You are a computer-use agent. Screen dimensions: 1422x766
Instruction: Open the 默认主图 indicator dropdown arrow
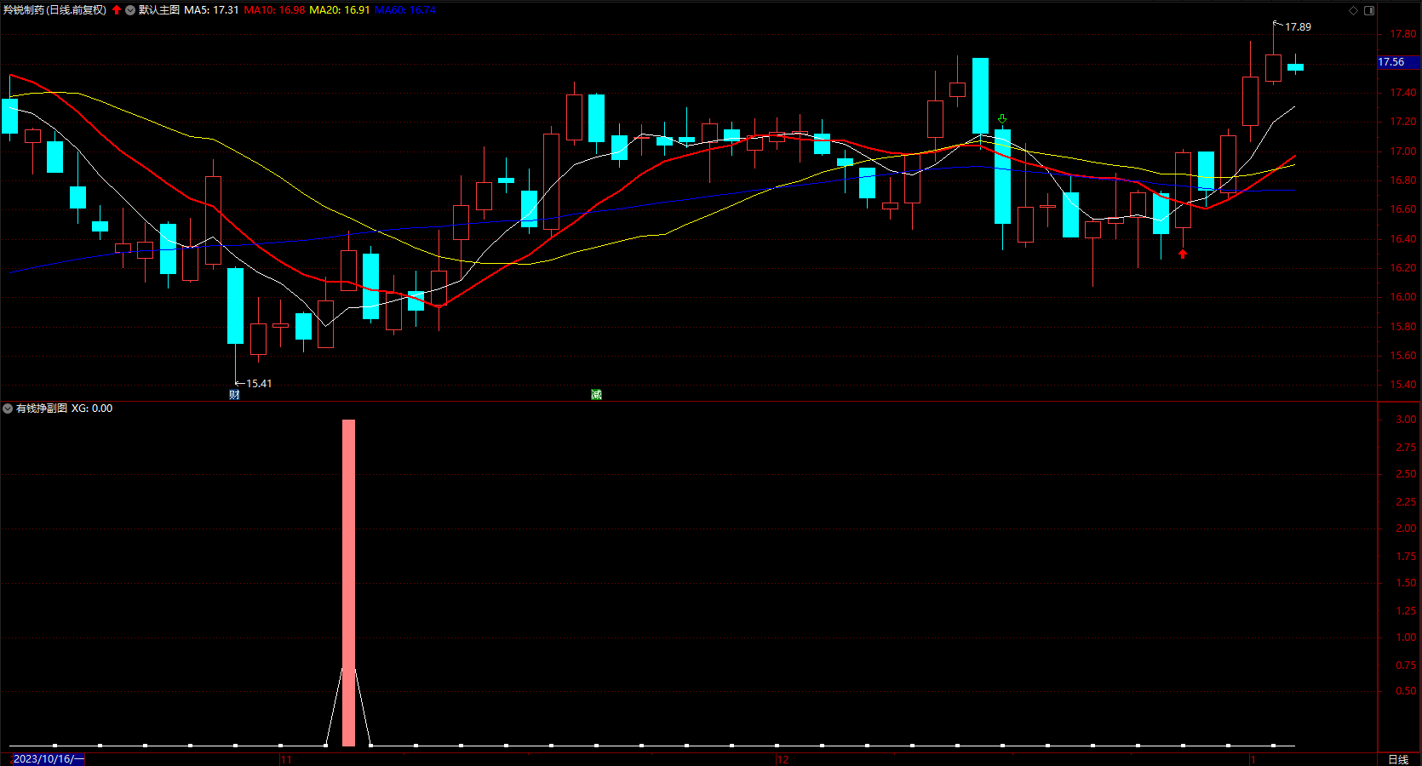coord(130,10)
